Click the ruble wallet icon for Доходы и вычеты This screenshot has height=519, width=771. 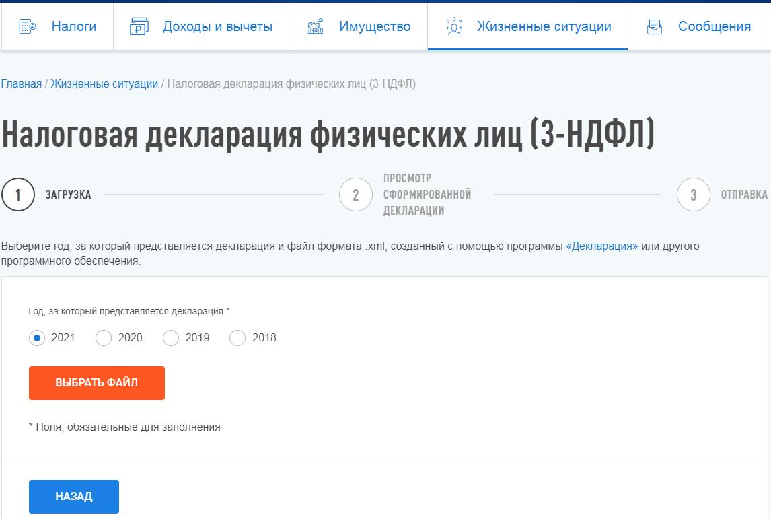coord(139,27)
